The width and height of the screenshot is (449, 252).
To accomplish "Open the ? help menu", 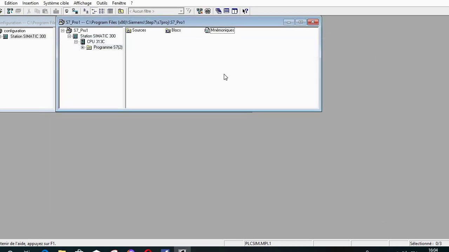I will tap(132, 3).
